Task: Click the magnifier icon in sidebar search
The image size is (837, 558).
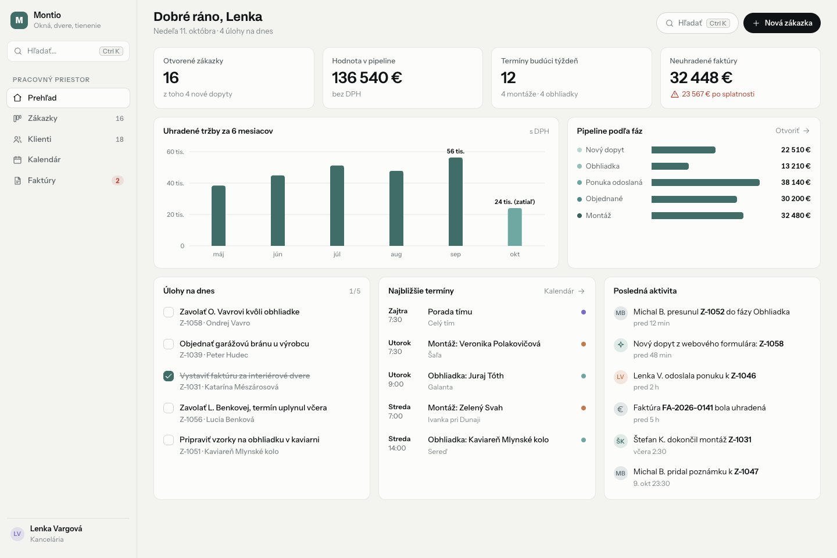Action: click(x=18, y=51)
